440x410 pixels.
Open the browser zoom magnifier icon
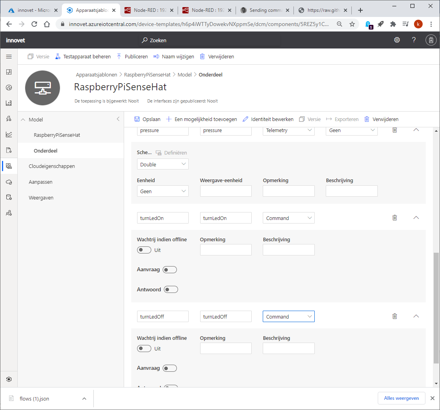[339, 24]
